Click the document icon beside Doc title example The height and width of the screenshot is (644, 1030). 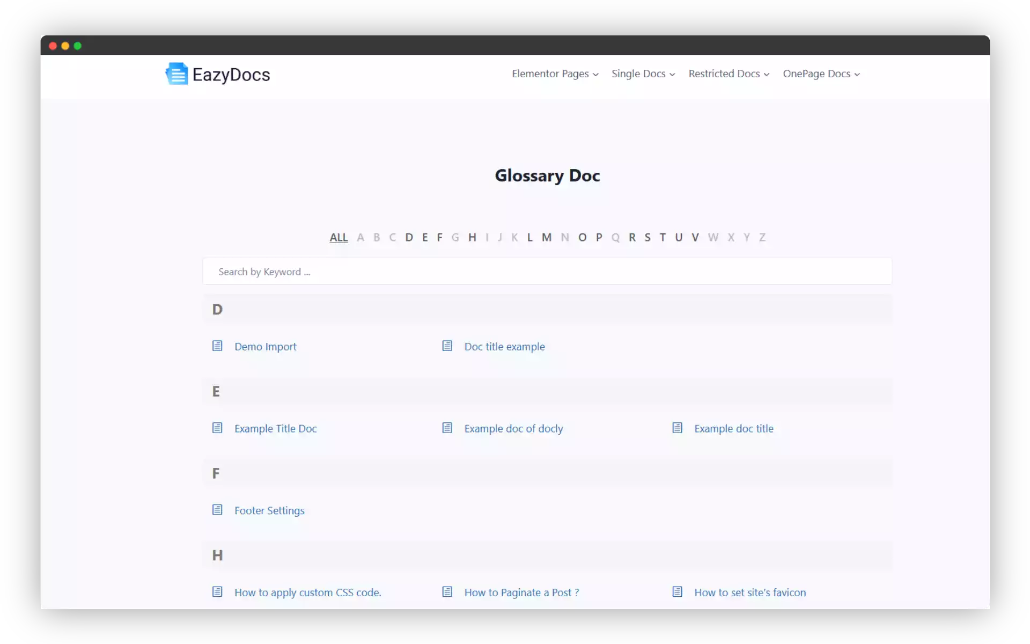447,346
